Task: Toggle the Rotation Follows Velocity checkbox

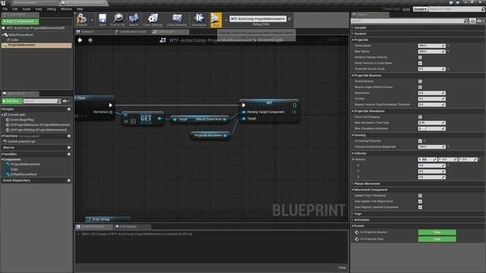Action: click(x=420, y=58)
